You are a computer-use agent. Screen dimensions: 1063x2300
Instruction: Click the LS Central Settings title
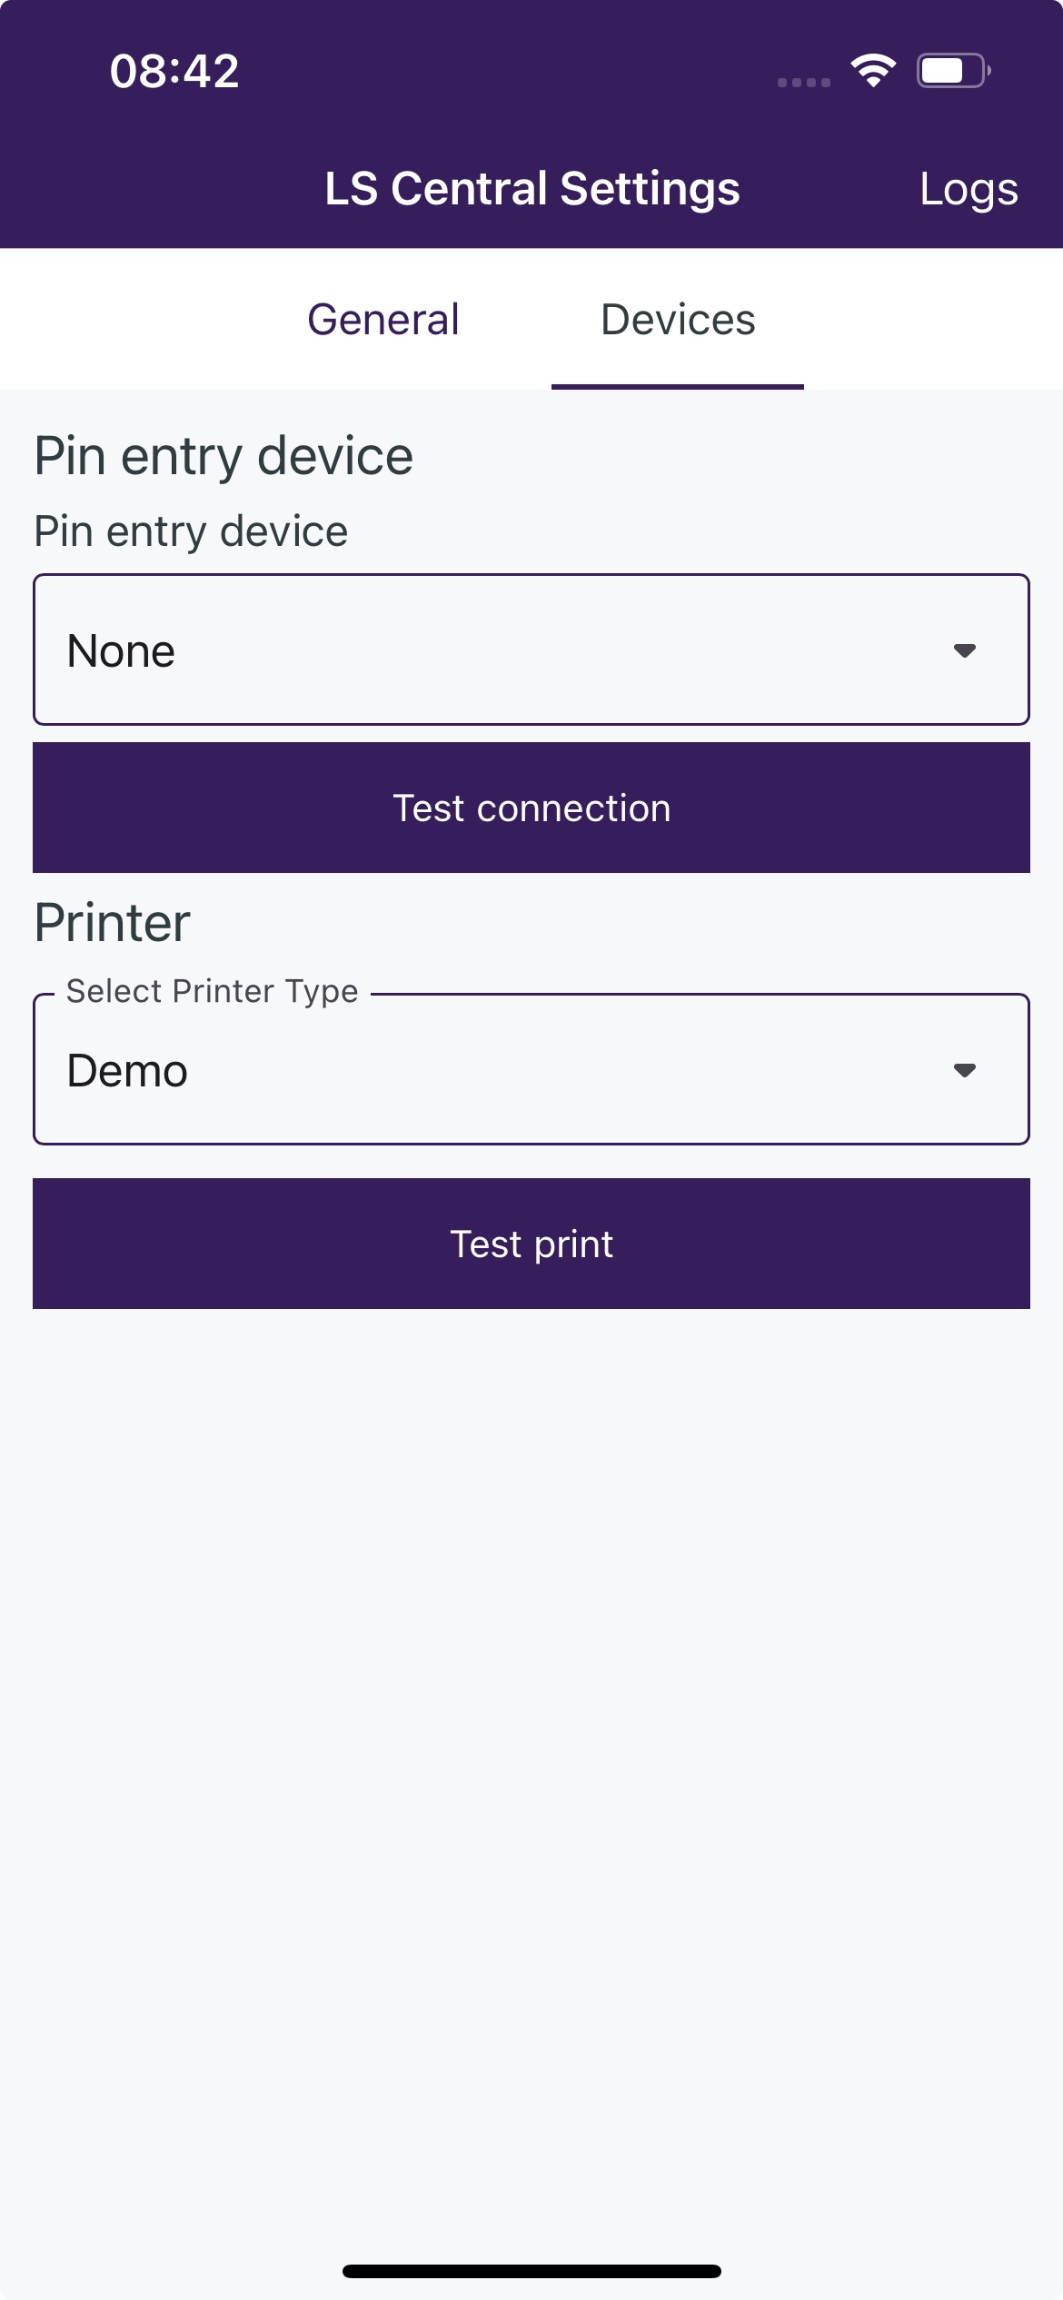[532, 189]
